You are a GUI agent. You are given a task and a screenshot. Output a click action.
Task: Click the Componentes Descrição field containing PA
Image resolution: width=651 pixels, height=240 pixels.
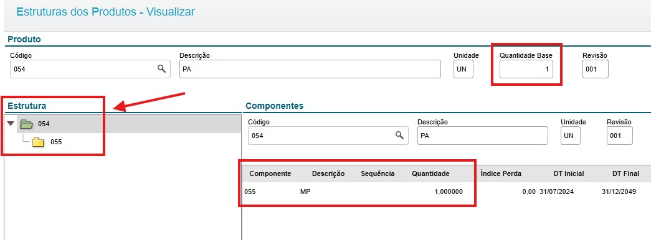click(482, 135)
